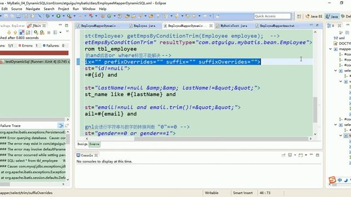This screenshot has width=351, height=197.
Task: Click the Open Console icon
Action: pyautogui.click(x=301, y=155)
